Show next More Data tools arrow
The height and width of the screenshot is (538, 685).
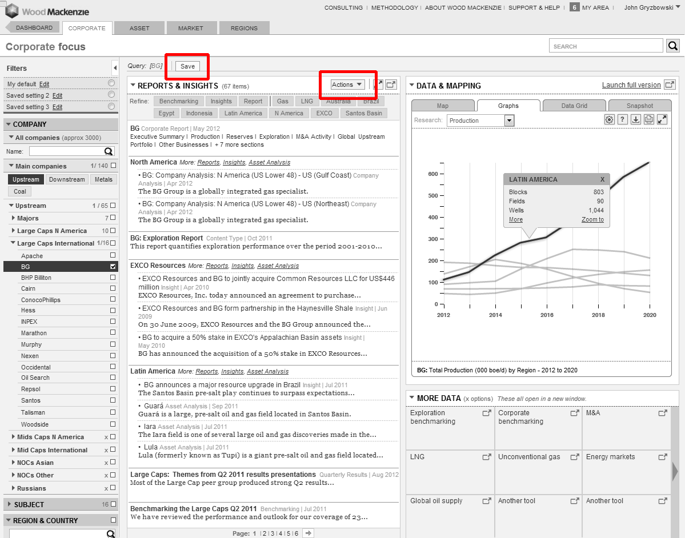pyautogui.click(x=675, y=472)
